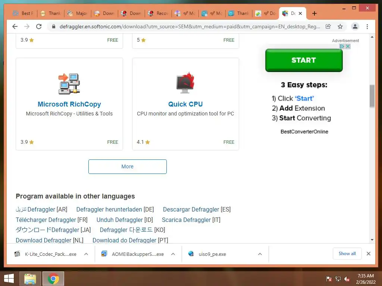Open Microsoft RichCopy title link
Viewport: 382px width, 286px height.
tap(69, 104)
